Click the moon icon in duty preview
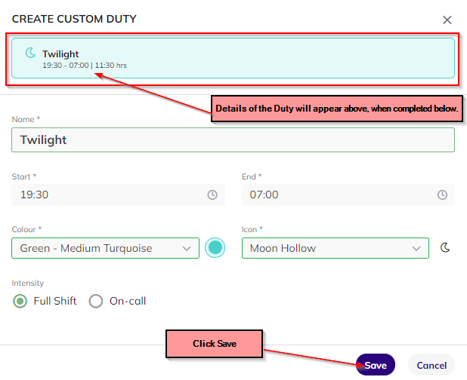 click(30, 53)
